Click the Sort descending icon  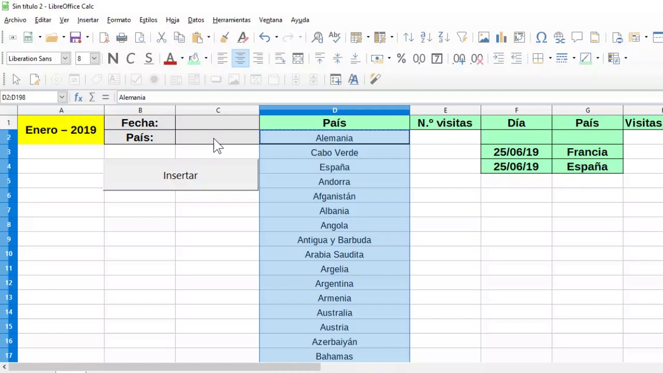pyautogui.click(x=444, y=37)
